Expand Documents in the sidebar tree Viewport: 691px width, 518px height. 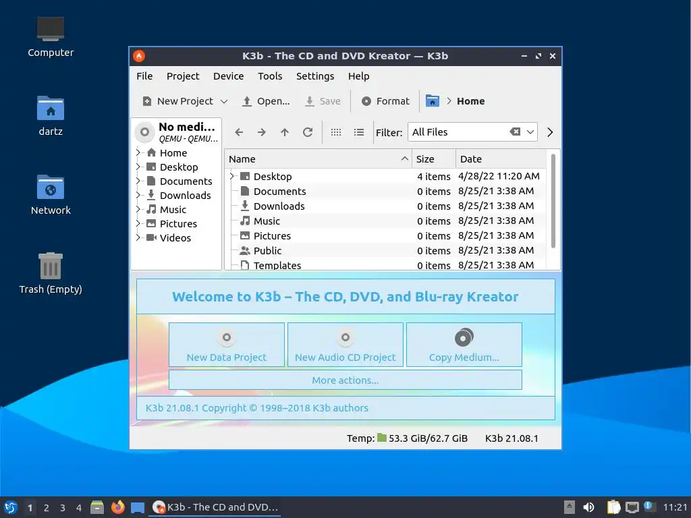click(138, 181)
